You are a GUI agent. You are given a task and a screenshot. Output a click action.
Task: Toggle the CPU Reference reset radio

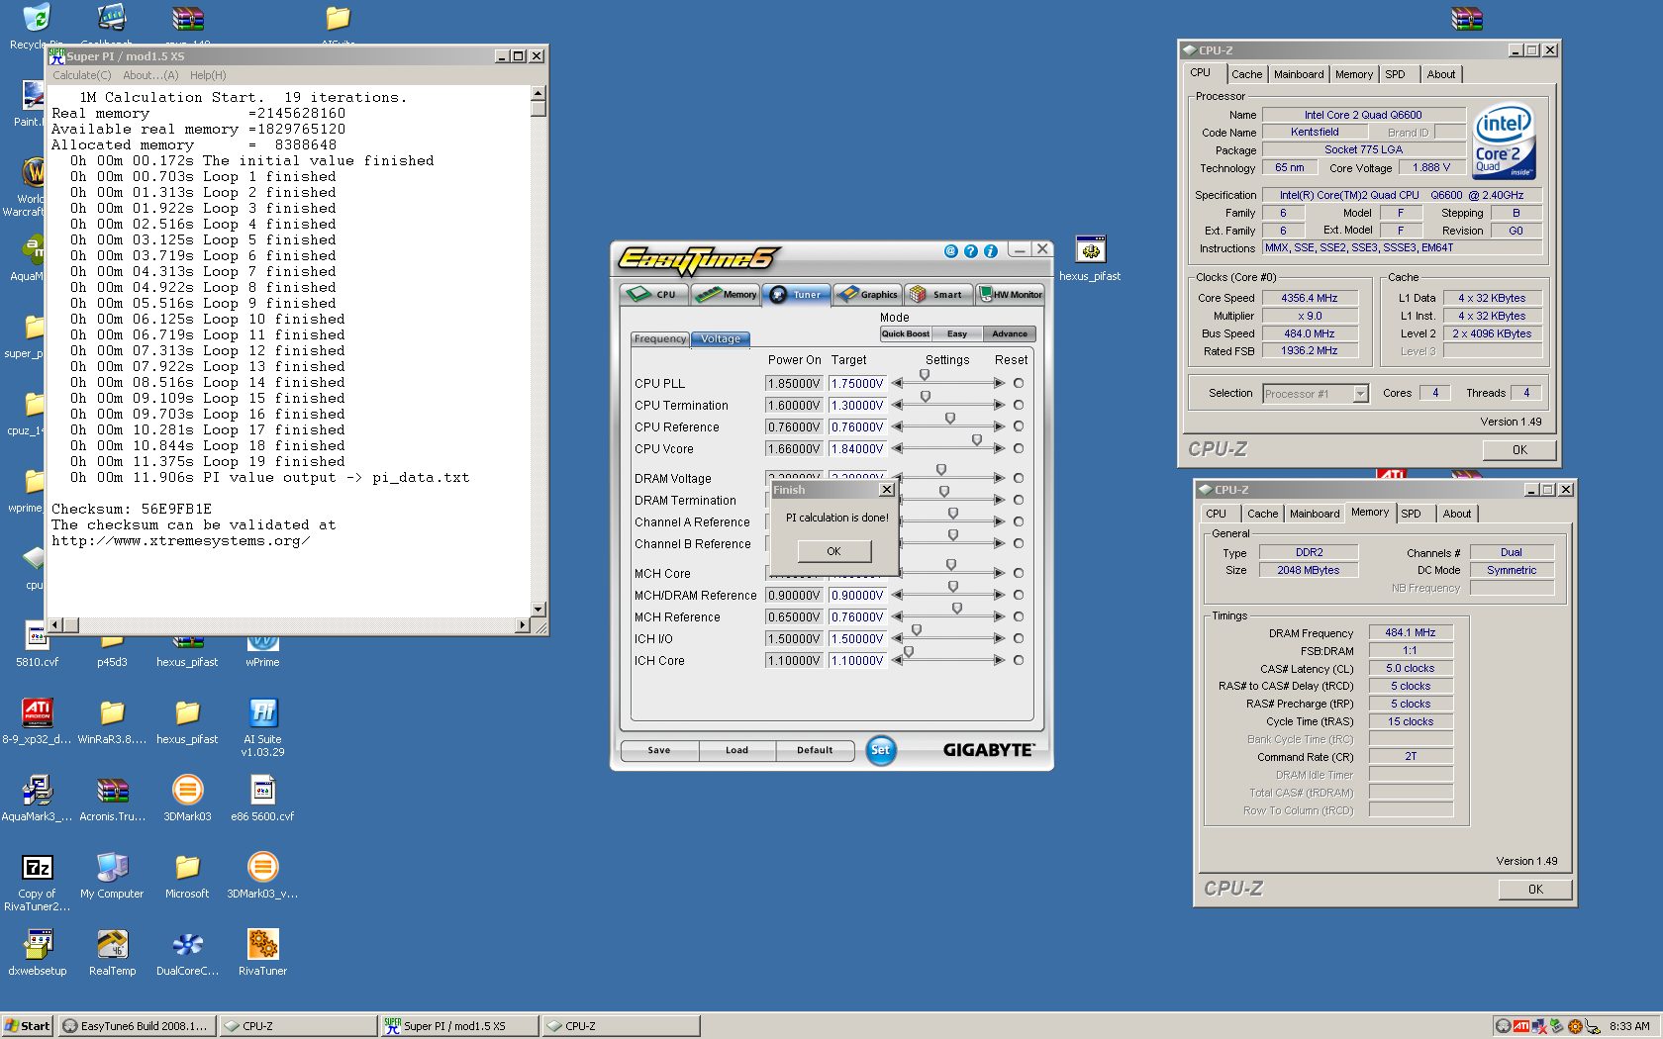pos(1019,426)
